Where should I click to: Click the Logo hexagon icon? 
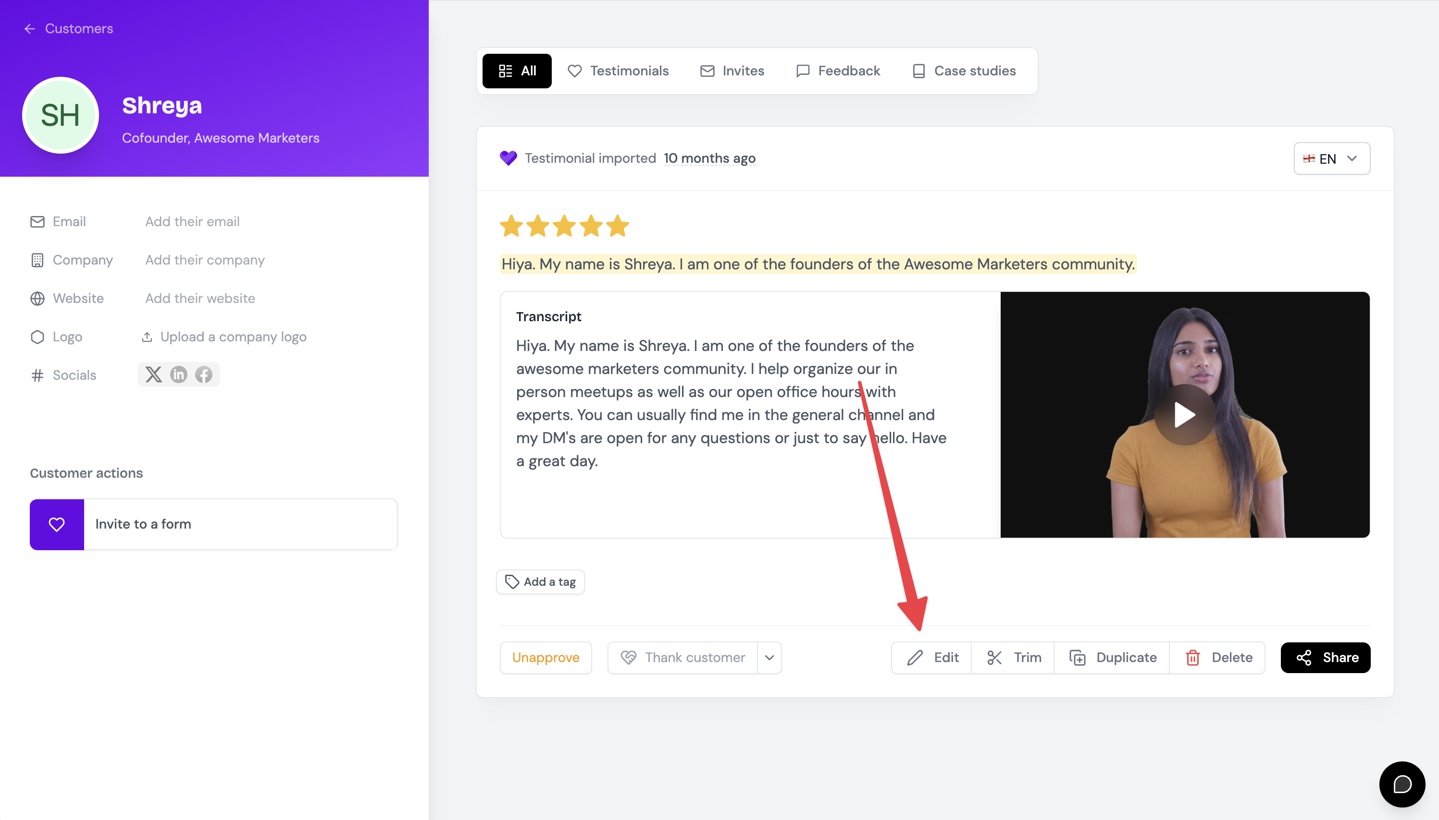tap(37, 337)
